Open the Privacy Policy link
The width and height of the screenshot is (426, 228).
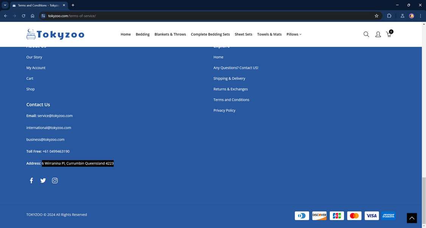pyautogui.click(x=224, y=110)
